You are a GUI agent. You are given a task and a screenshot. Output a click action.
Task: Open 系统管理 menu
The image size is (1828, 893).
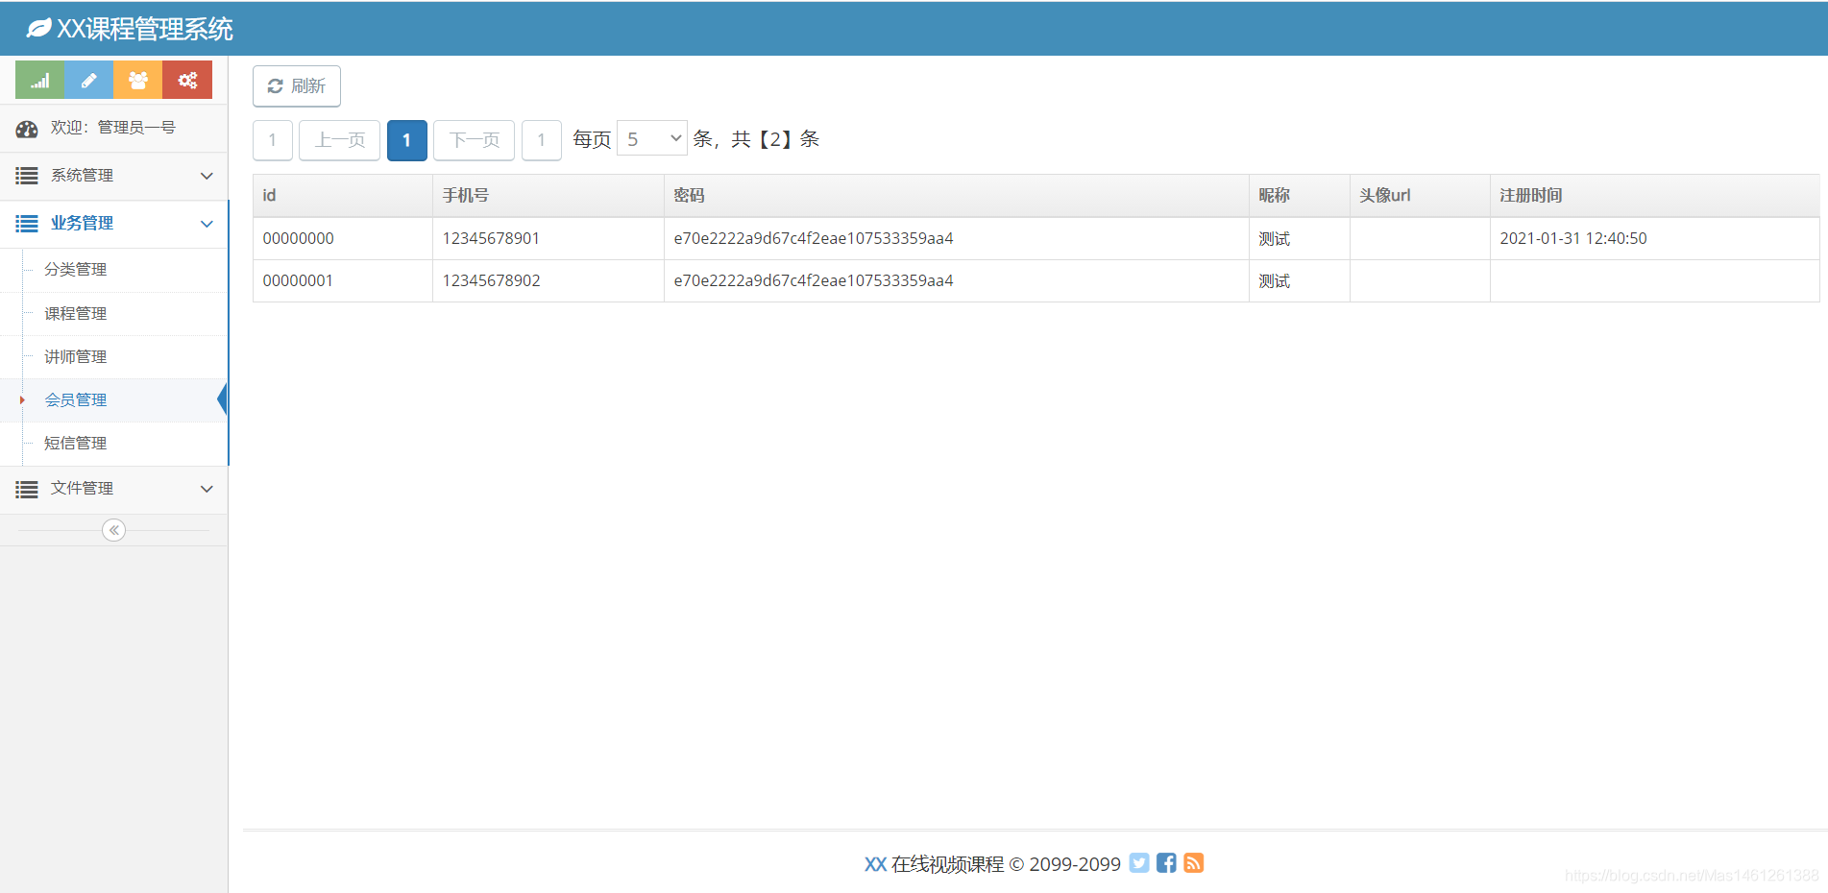[x=113, y=176]
